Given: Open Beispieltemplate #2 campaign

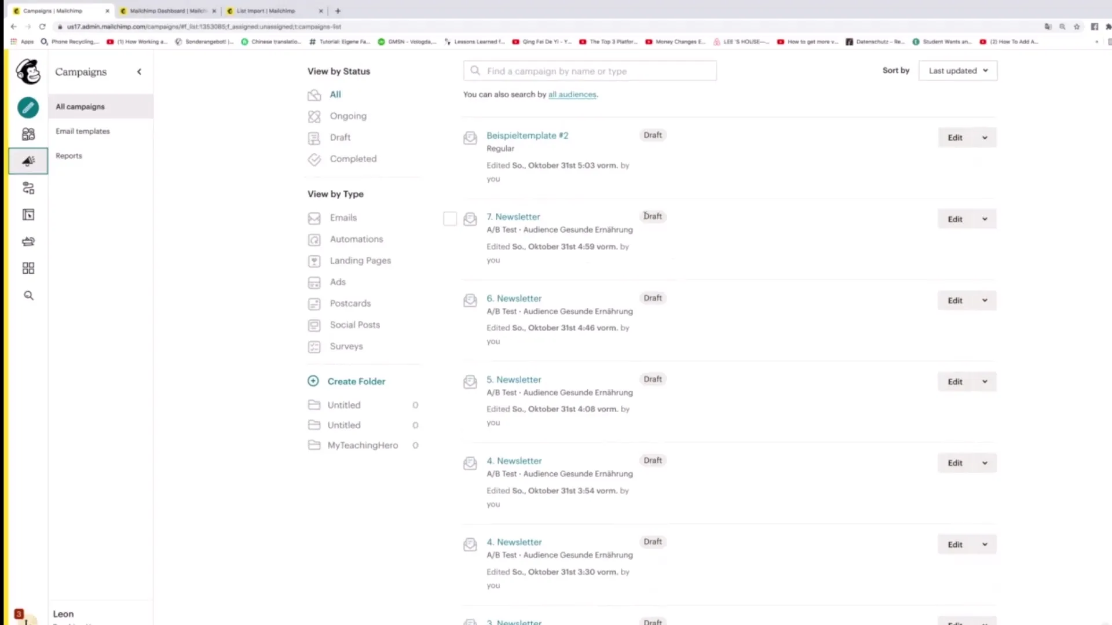Looking at the screenshot, I should (x=527, y=135).
